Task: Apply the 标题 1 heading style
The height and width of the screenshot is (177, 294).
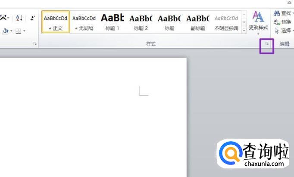Action: click(113, 22)
